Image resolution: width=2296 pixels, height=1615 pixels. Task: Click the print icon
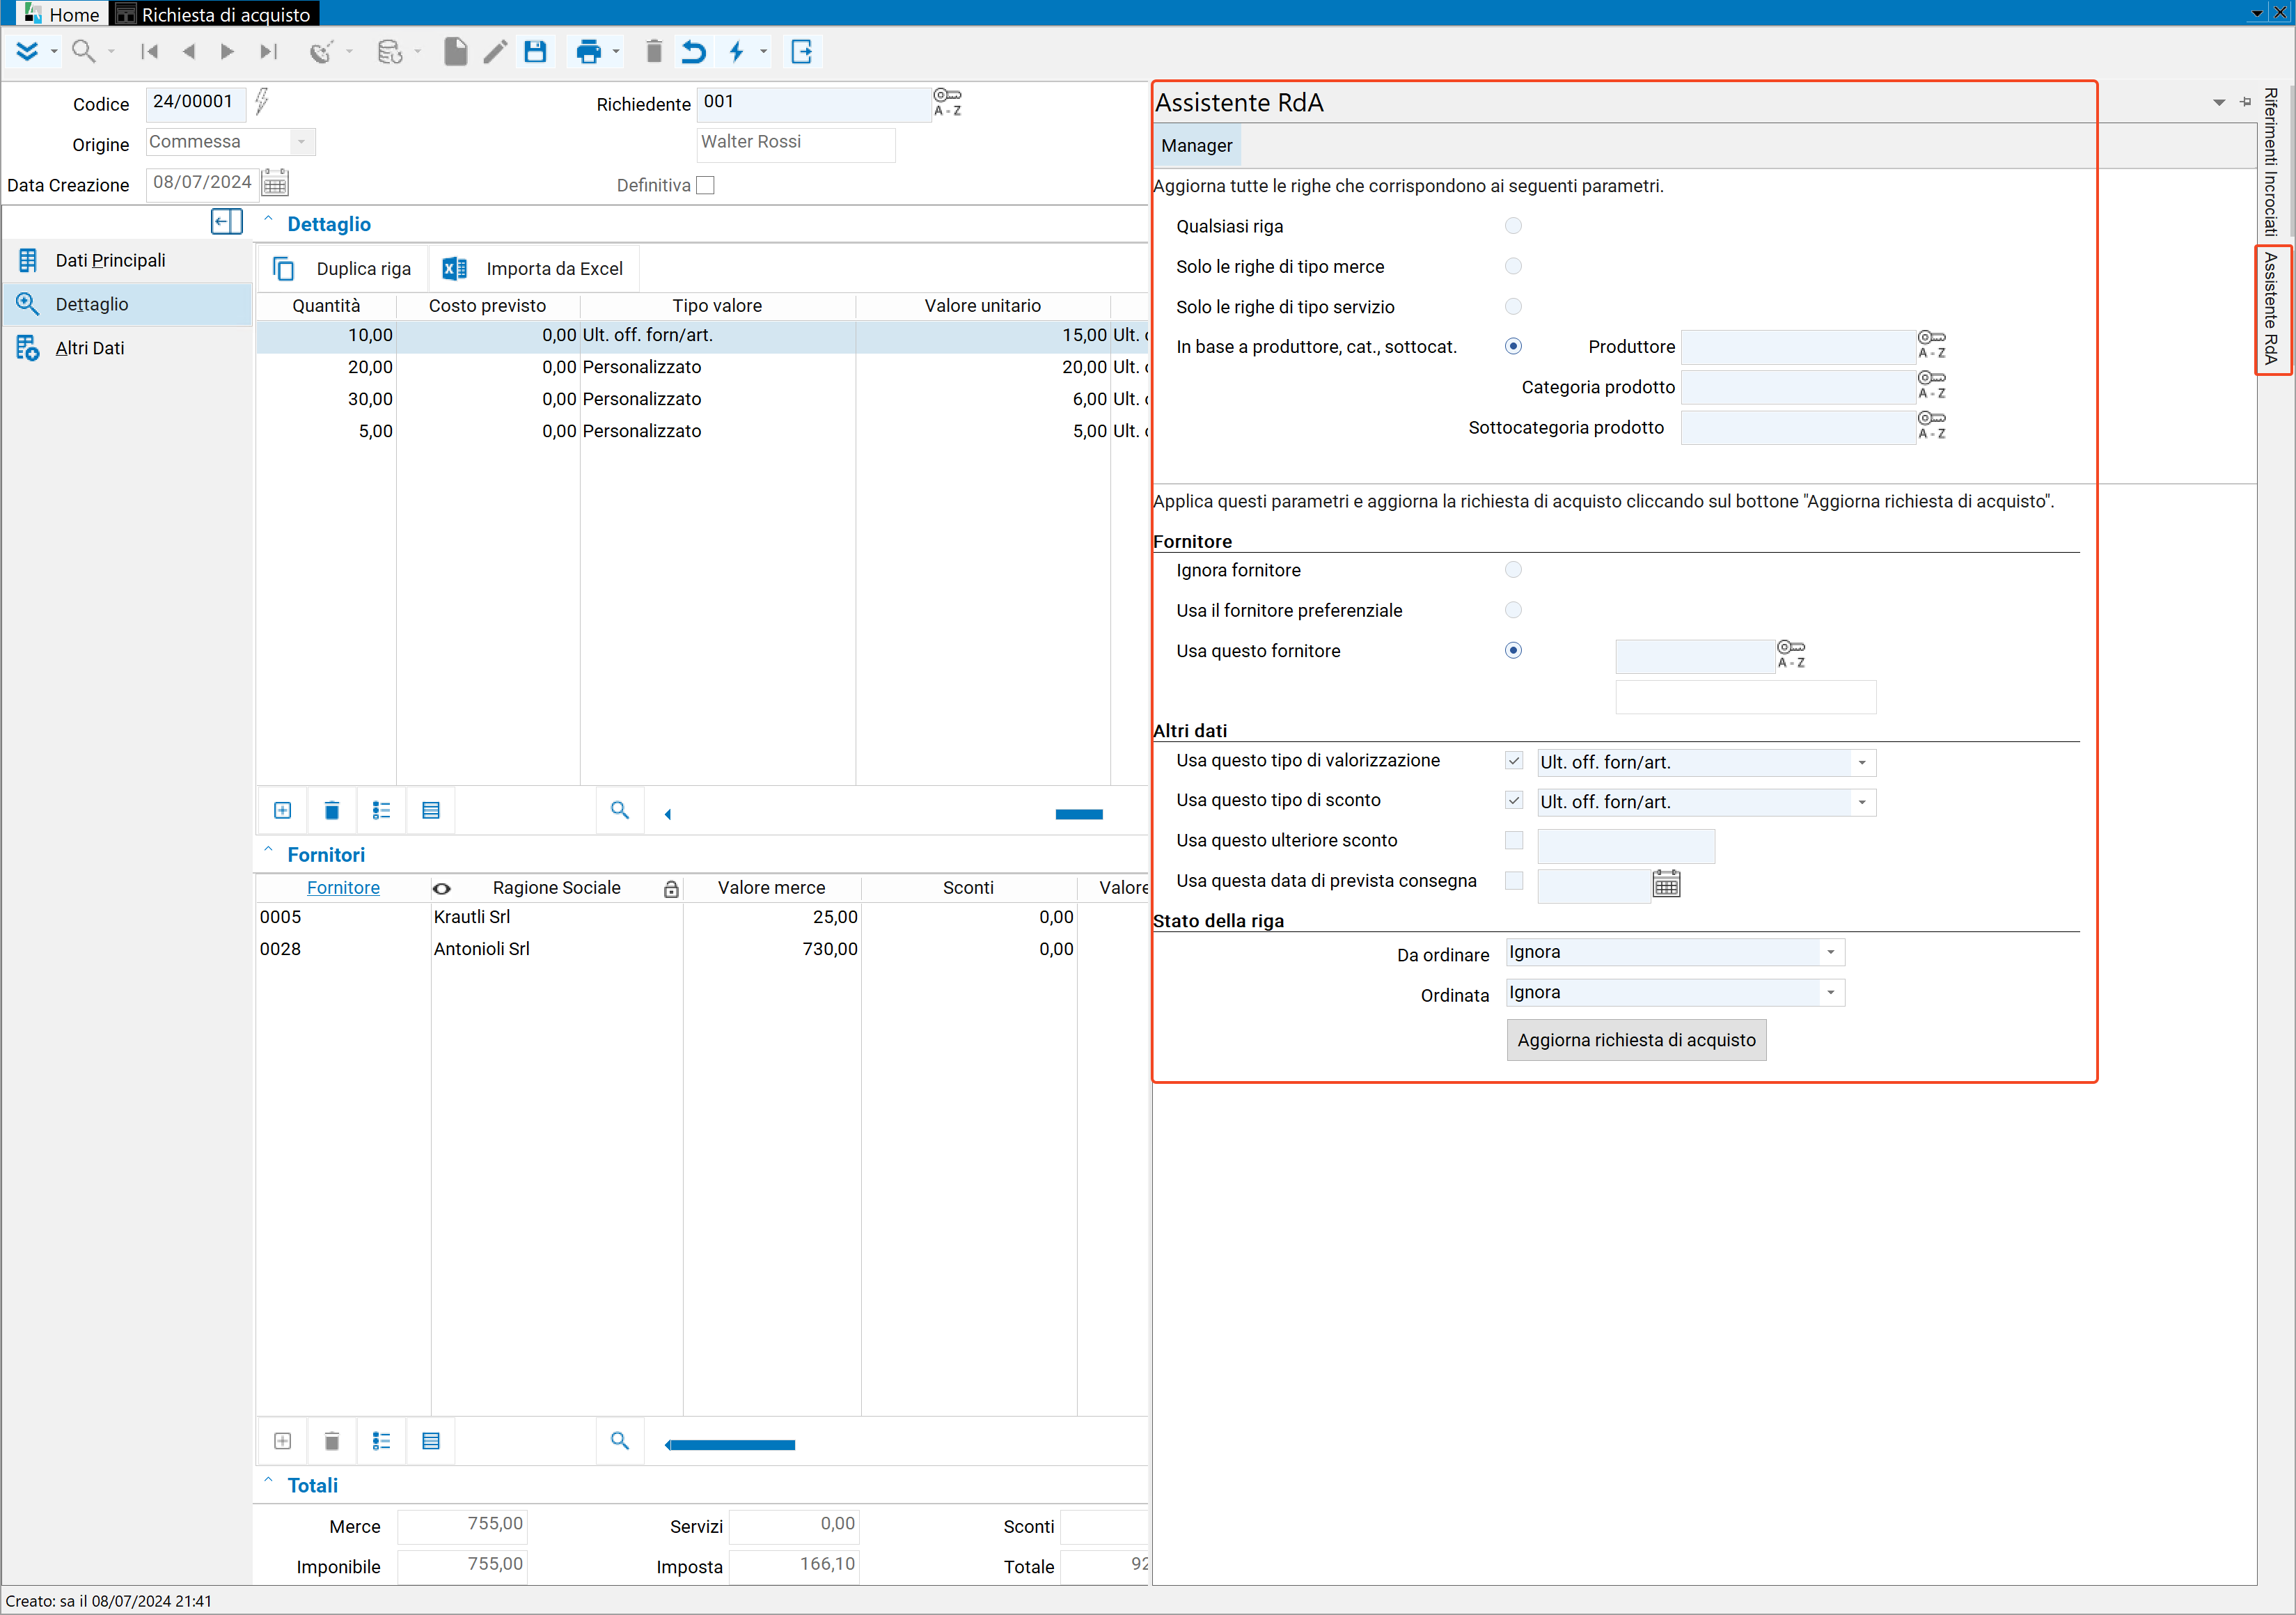588,52
